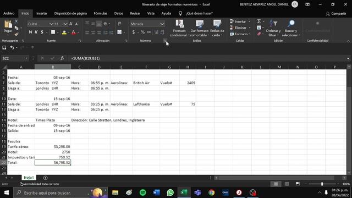Open the font size 11 dropdown
This screenshot has height=198, width=352.
(65, 24)
